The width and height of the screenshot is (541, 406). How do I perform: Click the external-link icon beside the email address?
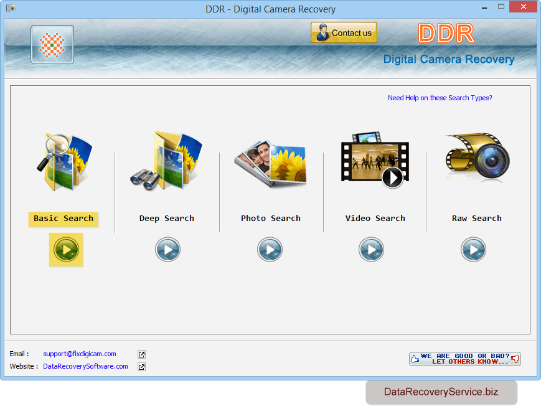point(141,354)
